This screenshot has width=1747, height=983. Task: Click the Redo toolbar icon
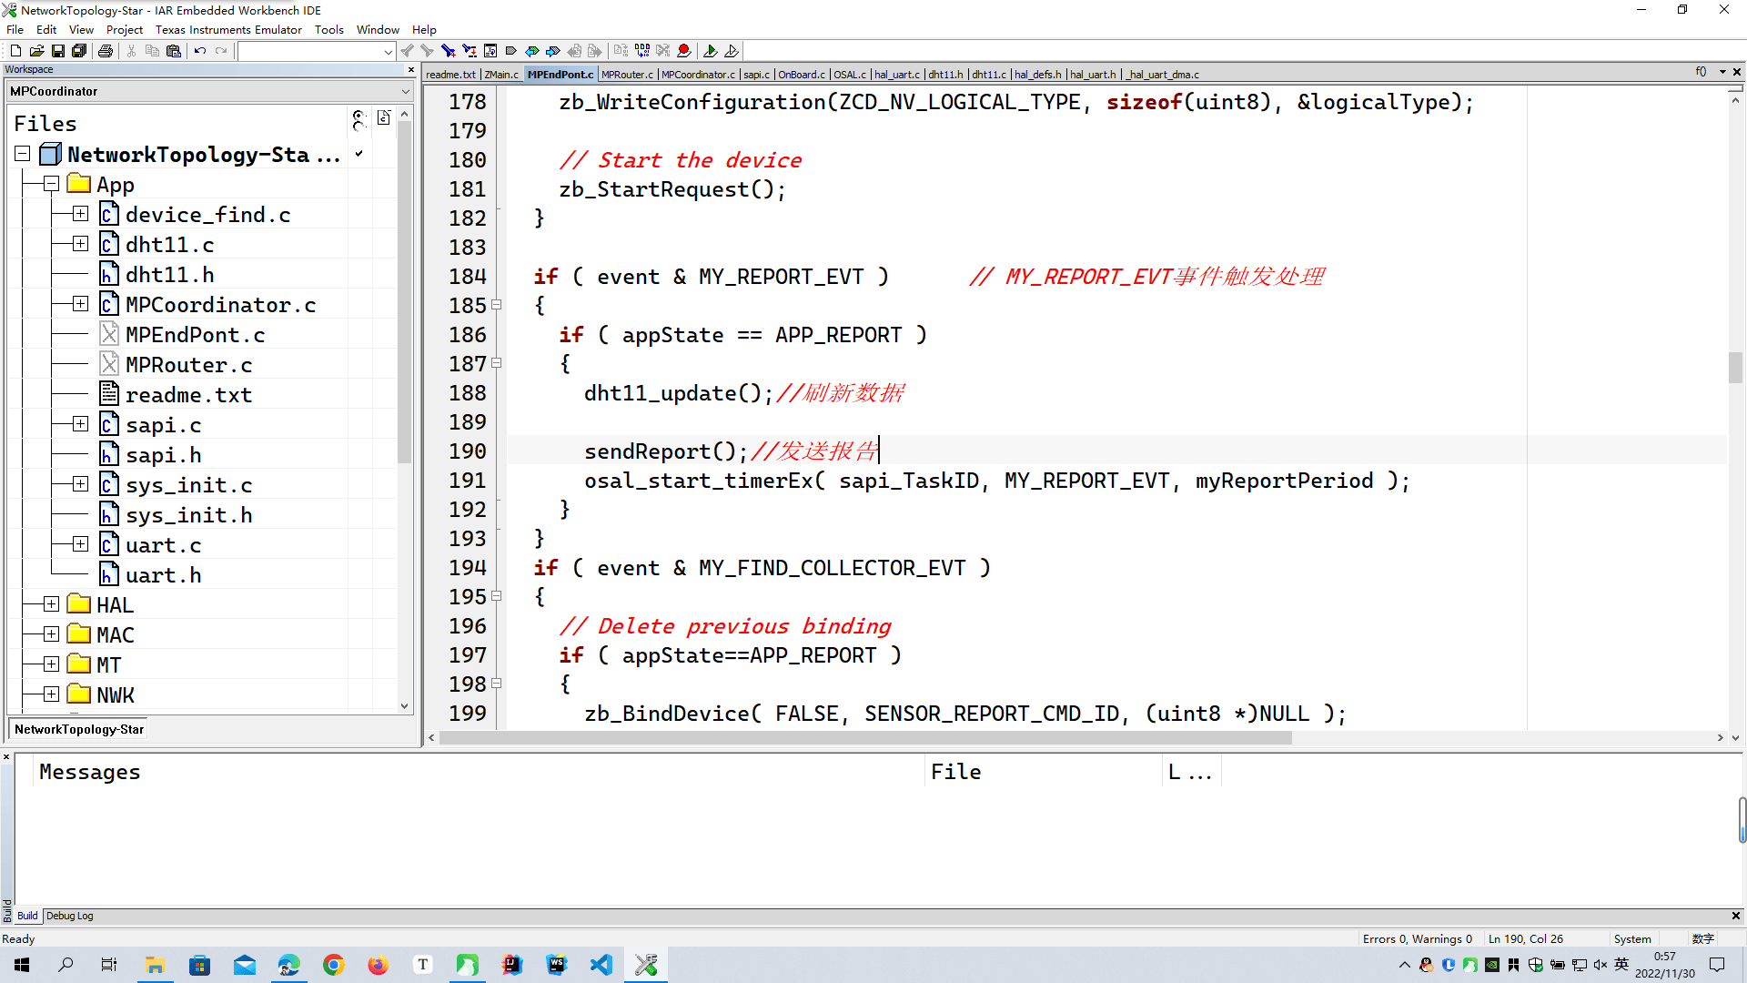221,51
